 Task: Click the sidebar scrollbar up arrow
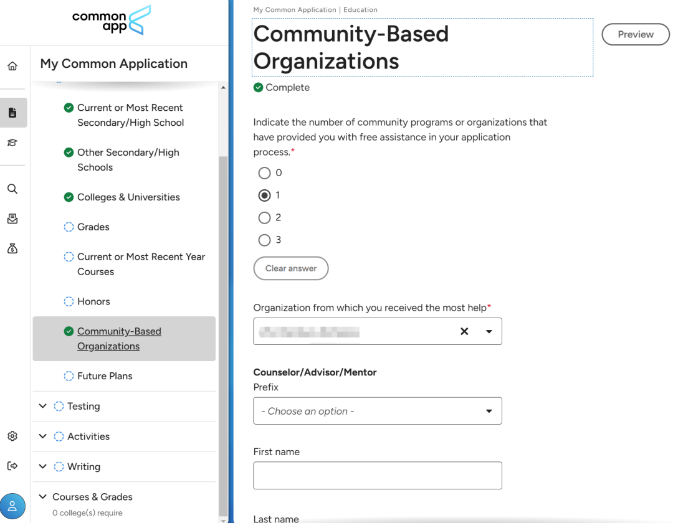click(223, 87)
